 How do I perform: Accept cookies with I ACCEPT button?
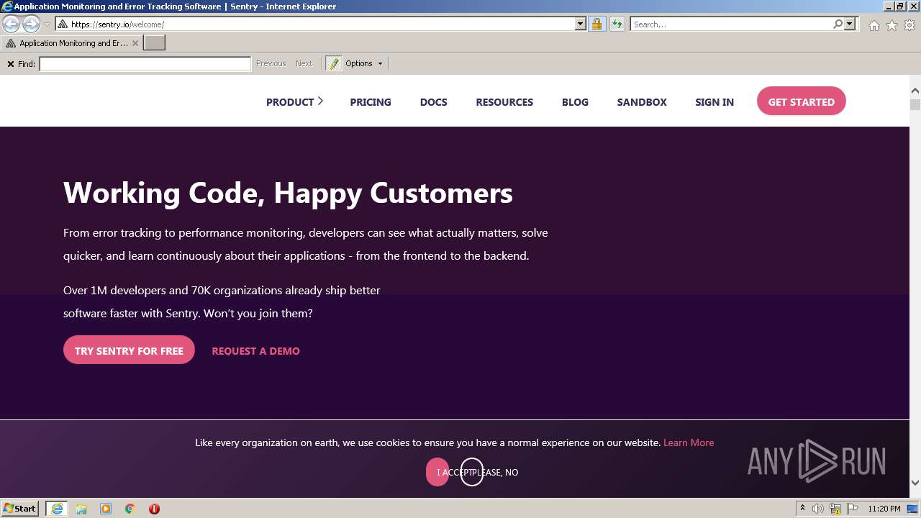pyautogui.click(x=437, y=472)
